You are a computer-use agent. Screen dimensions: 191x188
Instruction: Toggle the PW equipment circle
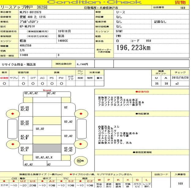(61, 83)
